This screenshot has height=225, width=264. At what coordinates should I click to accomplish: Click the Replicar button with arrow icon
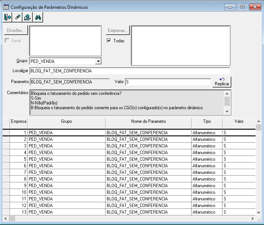point(222,82)
